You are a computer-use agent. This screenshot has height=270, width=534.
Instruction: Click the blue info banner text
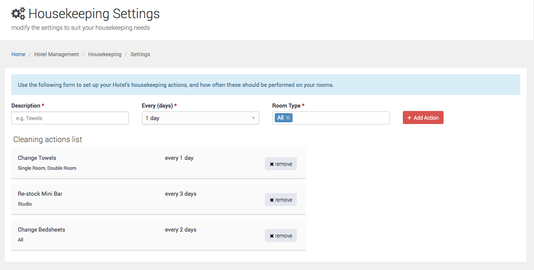(176, 85)
